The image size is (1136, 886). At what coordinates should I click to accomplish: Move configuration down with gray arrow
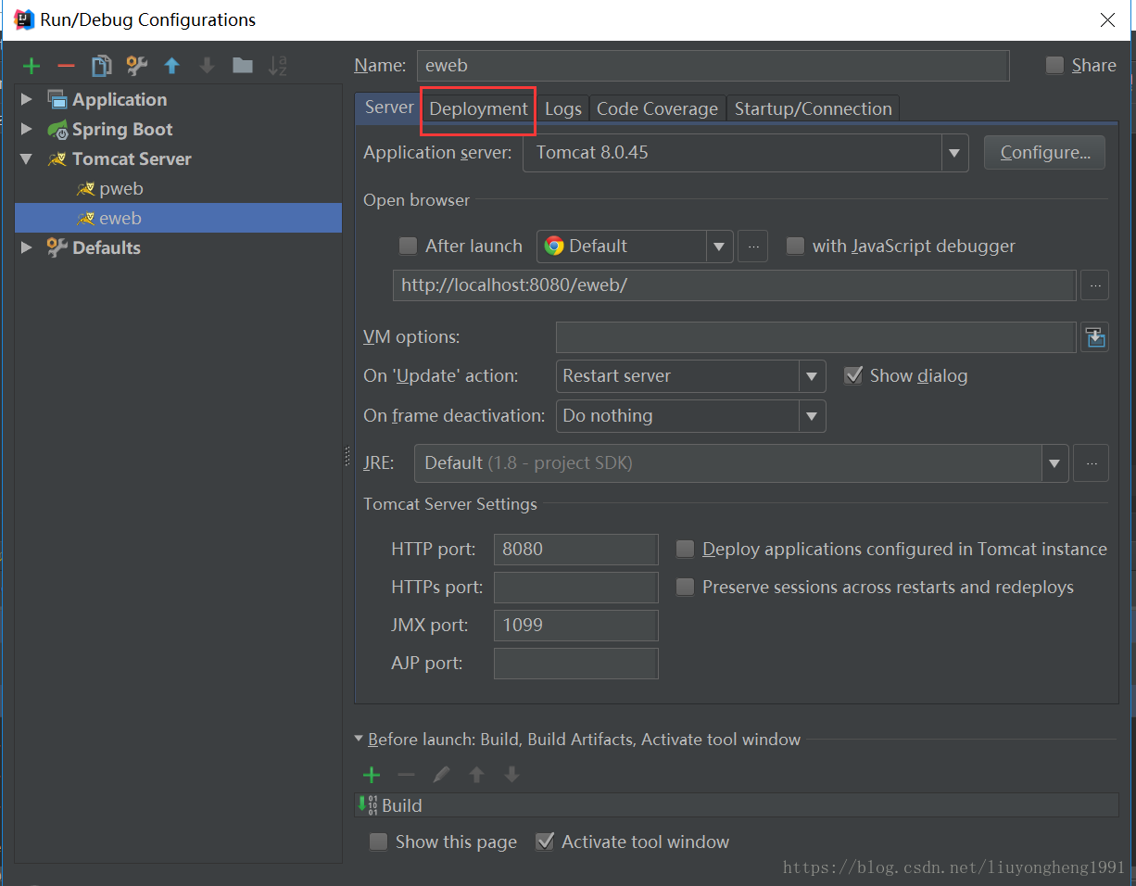[207, 66]
